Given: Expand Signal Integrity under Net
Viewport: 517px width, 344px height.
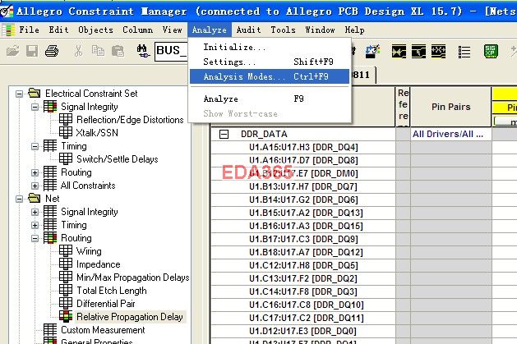Looking at the screenshot, I should coord(35,213).
